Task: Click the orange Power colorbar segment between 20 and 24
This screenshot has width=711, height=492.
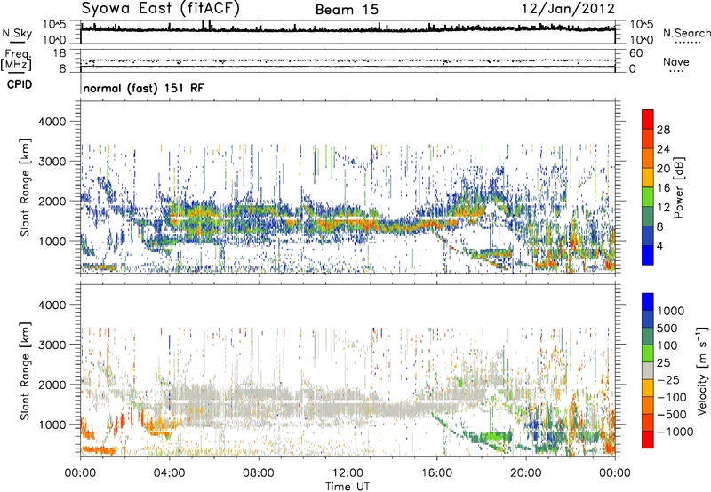Action: (x=648, y=158)
